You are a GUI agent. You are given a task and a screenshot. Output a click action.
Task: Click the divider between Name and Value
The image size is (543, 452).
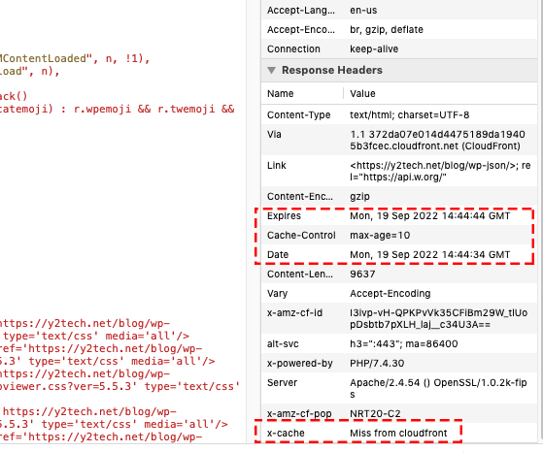344,93
